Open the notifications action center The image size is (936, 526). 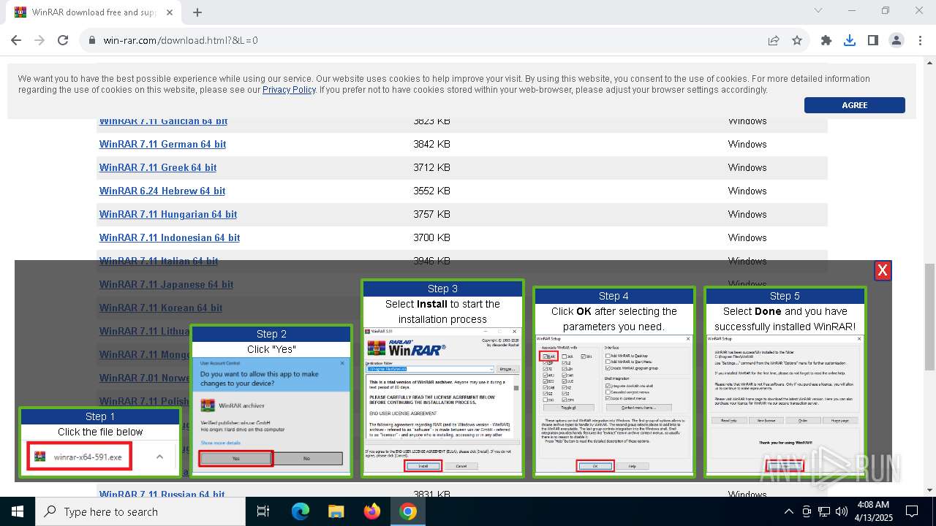click(x=912, y=511)
